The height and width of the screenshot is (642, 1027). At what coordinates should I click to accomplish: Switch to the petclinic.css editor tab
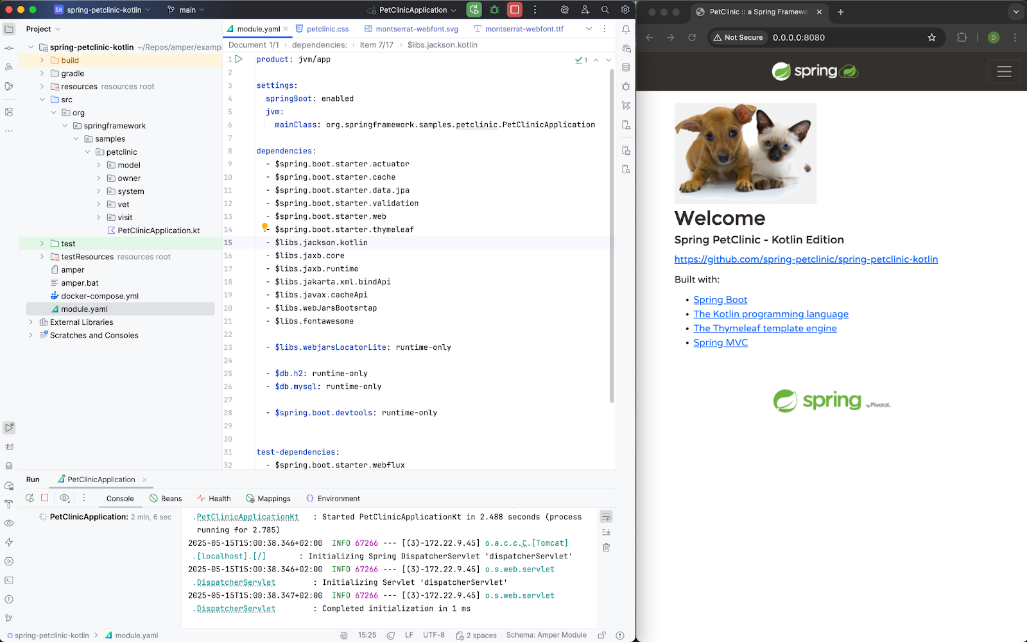[x=322, y=29]
